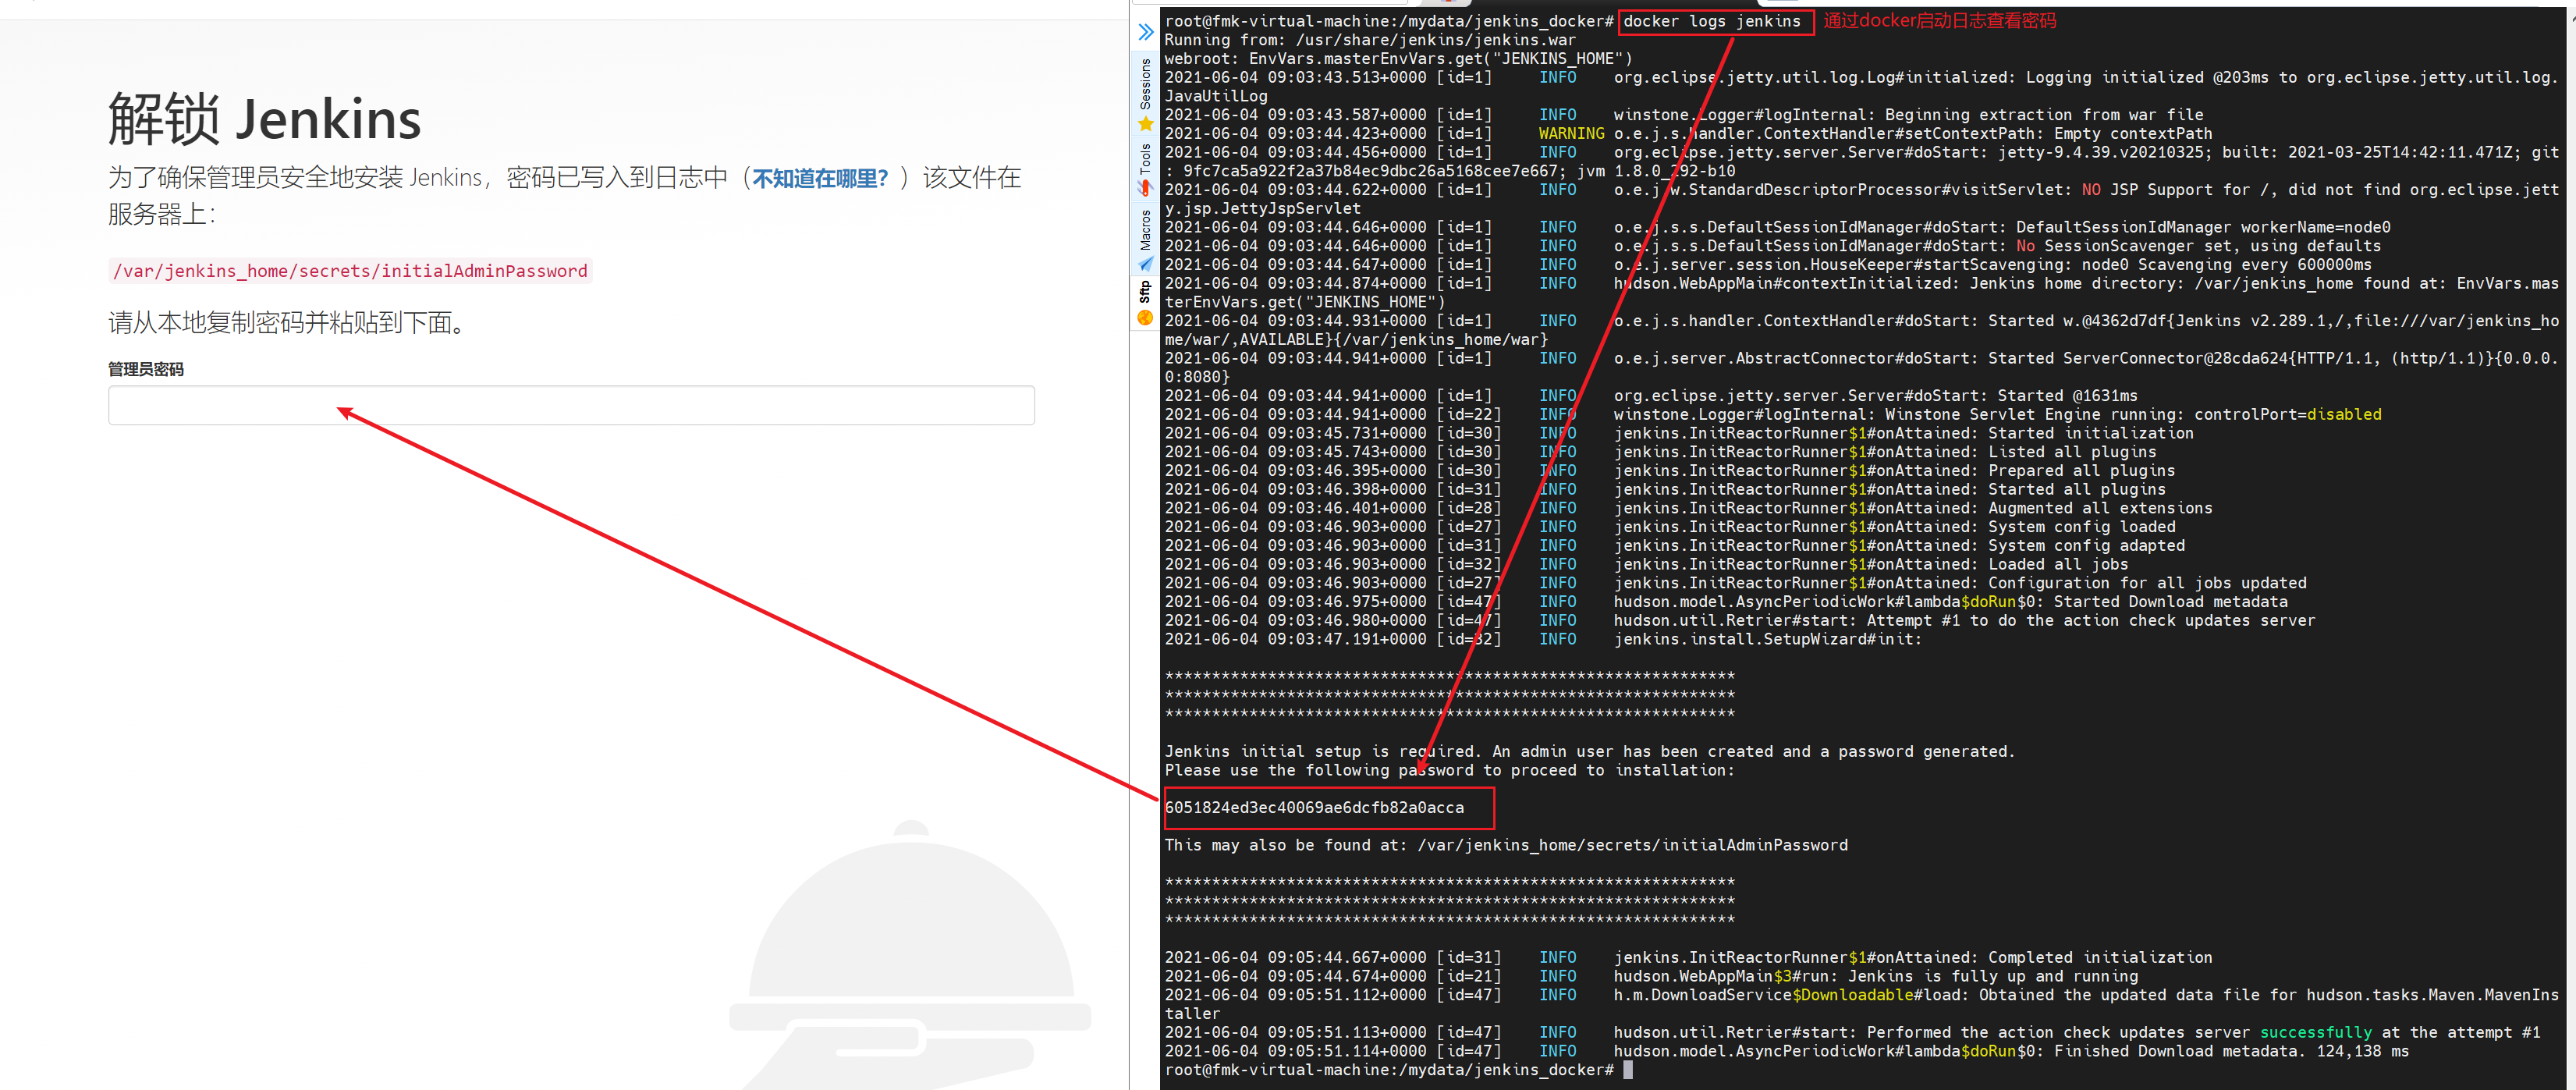Viewport: 2576px width, 1090px height.
Task: Click the '解锁 Jenkins' page heading
Action: point(264,119)
